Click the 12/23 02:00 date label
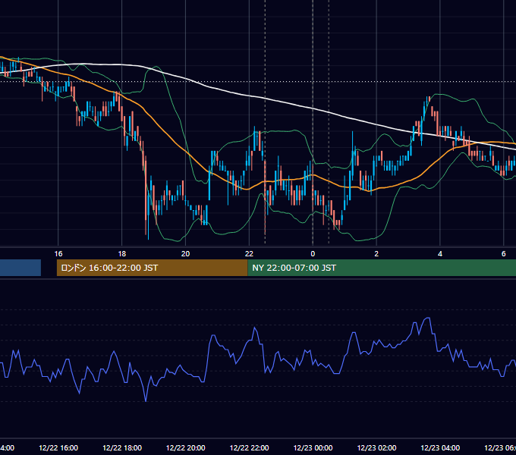 click(x=377, y=447)
